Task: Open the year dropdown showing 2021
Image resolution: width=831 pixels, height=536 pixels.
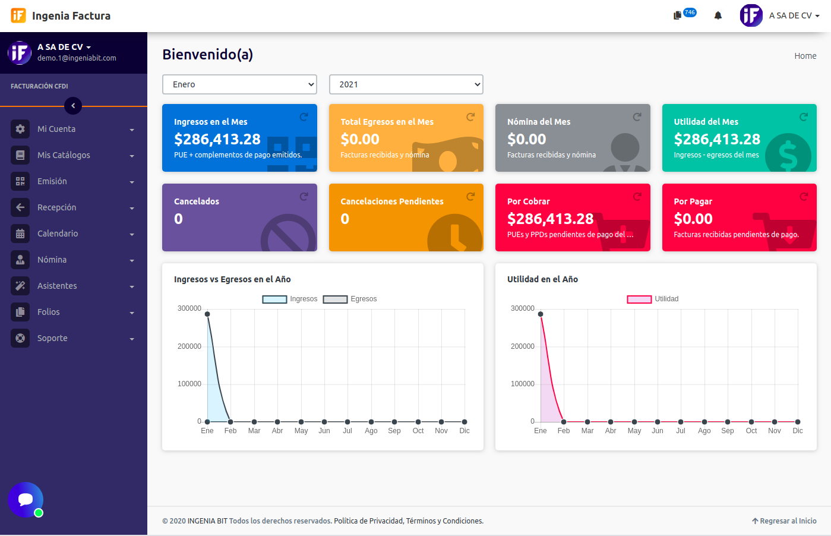Action: coord(406,84)
